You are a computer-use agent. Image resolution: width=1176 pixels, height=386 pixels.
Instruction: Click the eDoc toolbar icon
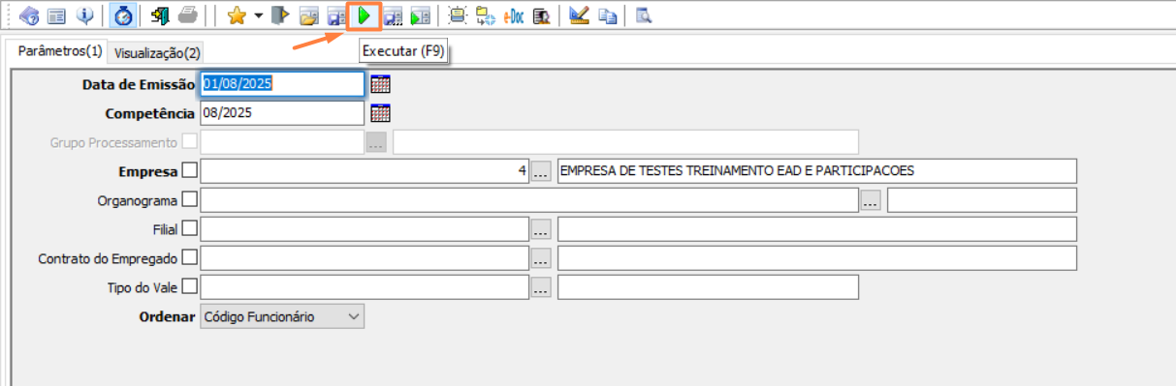(x=514, y=15)
